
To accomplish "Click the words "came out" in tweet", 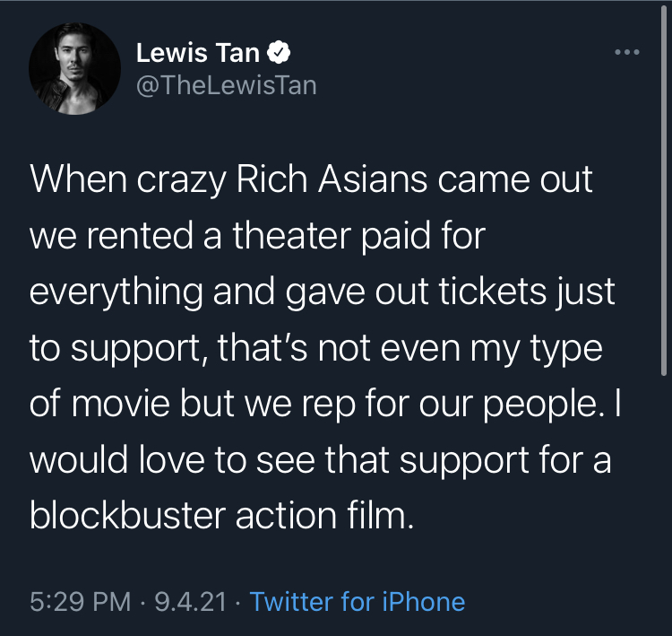I will pos(515,179).
